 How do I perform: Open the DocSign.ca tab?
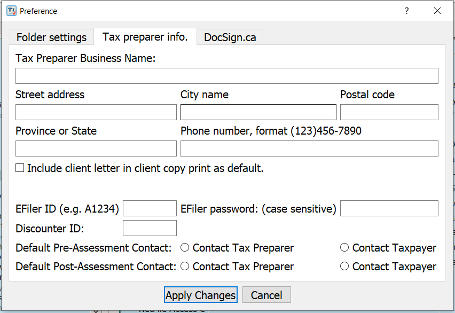230,37
